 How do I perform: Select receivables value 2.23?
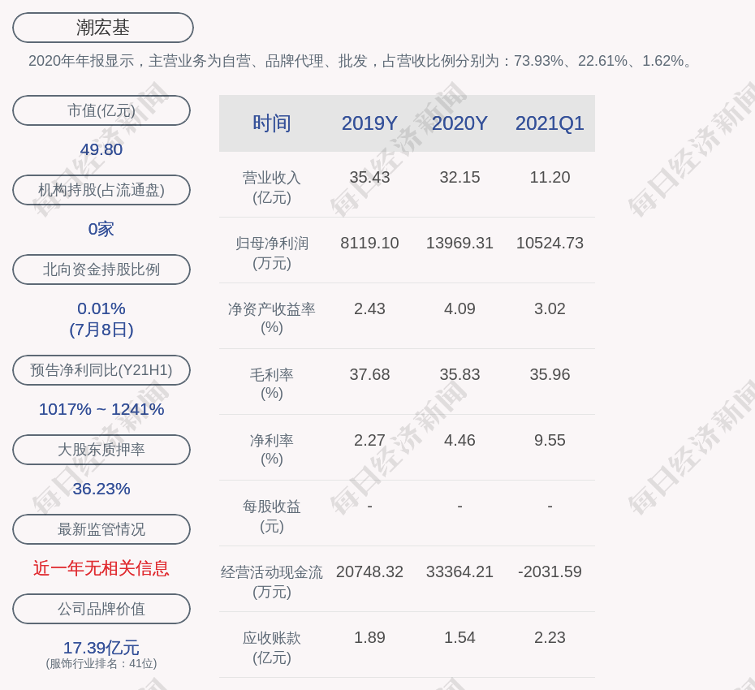550,637
